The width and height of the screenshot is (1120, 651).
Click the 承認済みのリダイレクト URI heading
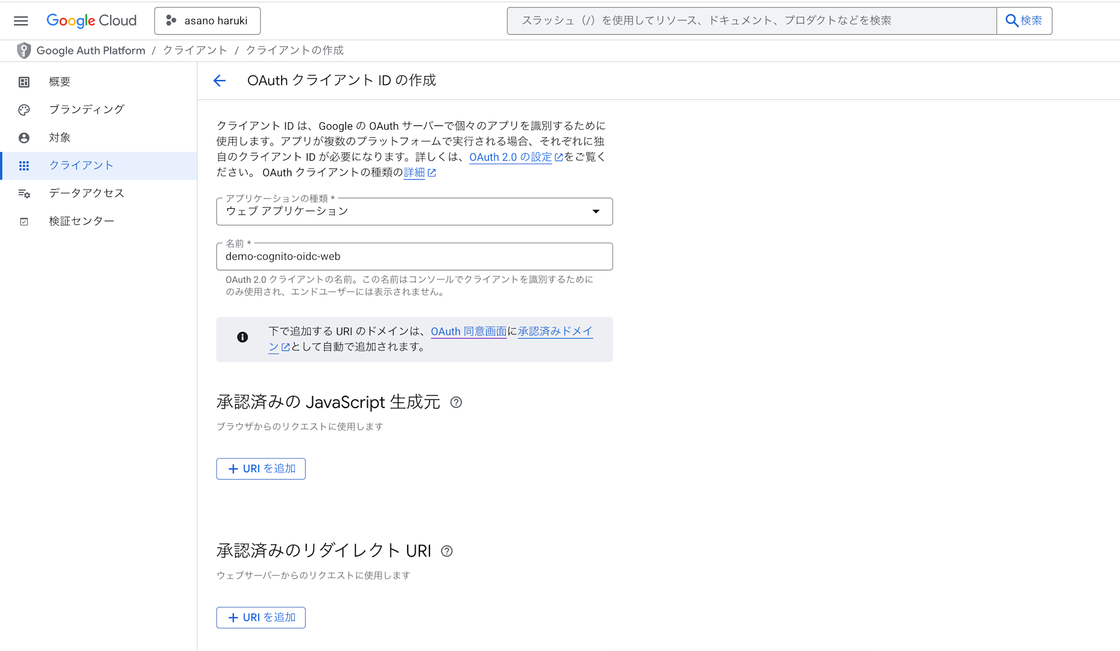coord(324,551)
